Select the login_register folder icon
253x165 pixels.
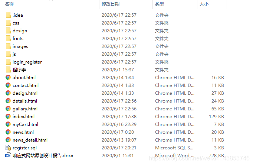click(x=8, y=62)
